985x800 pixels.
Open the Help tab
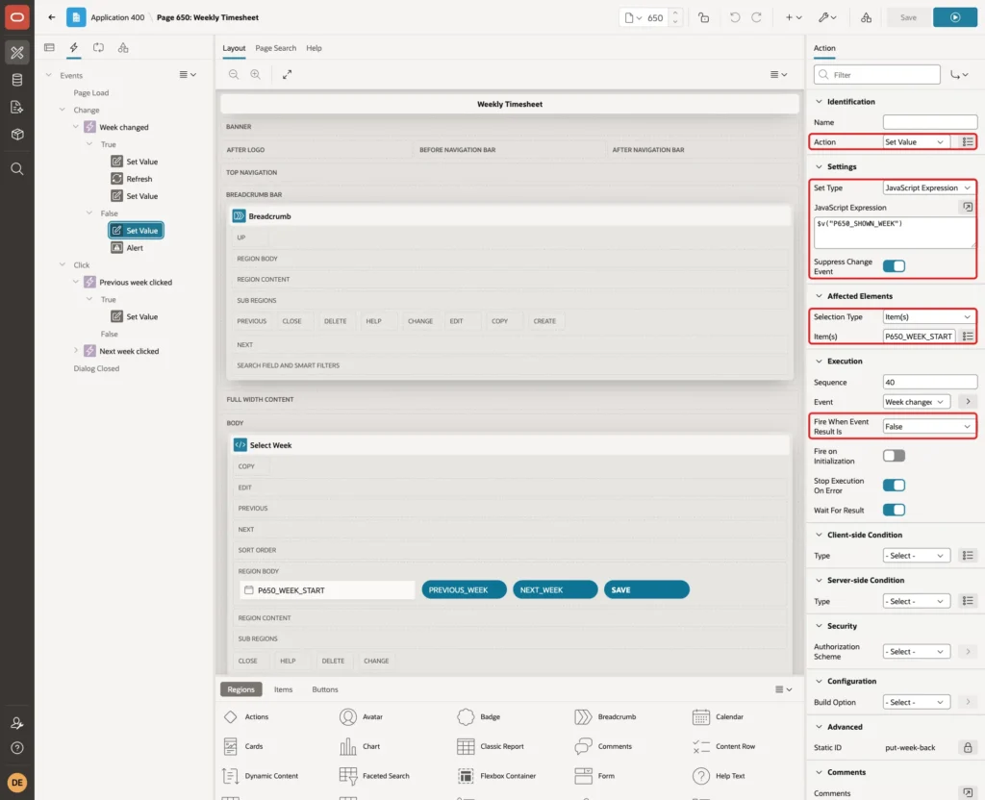[x=315, y=48]
